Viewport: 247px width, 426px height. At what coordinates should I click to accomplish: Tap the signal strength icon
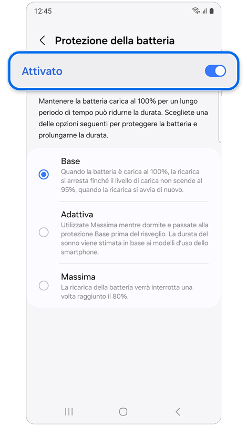click(204, 11)
